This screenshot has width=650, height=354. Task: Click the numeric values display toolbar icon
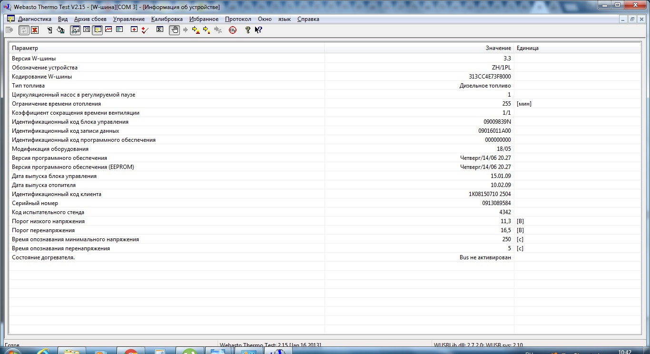[x=87, y=30]
